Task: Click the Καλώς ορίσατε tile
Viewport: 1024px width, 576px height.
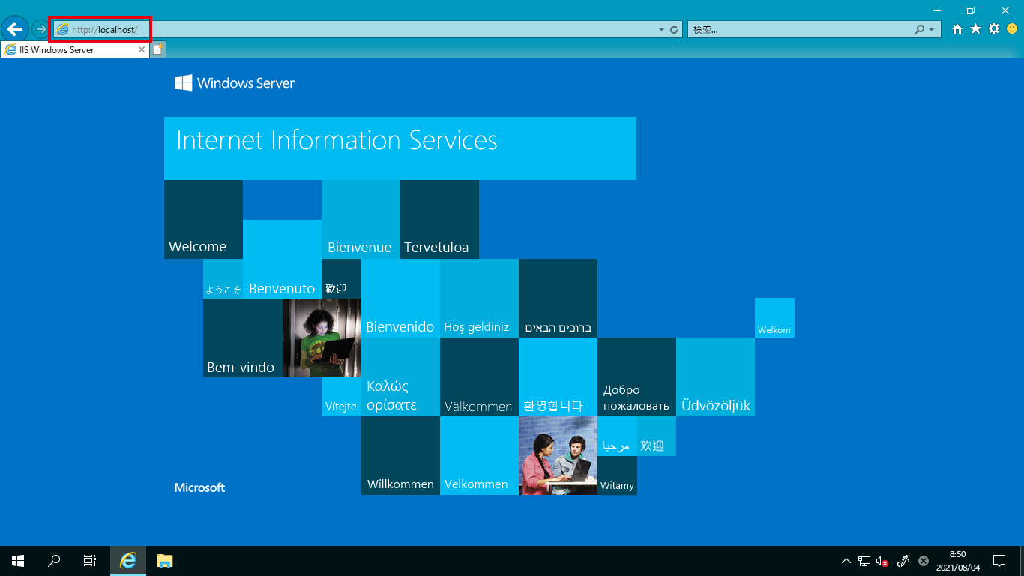Action: pos(400,376)
